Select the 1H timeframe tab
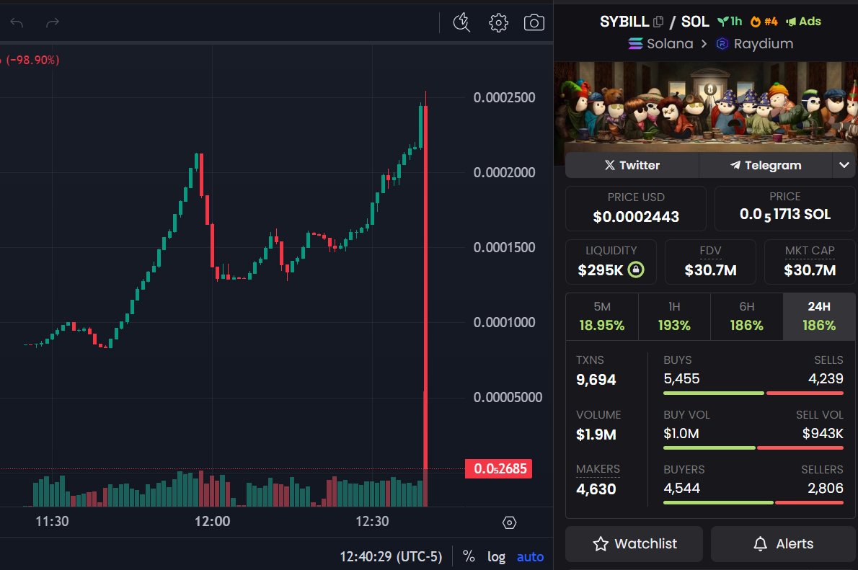This screenshot has width=858, height=570. (674, 316)
